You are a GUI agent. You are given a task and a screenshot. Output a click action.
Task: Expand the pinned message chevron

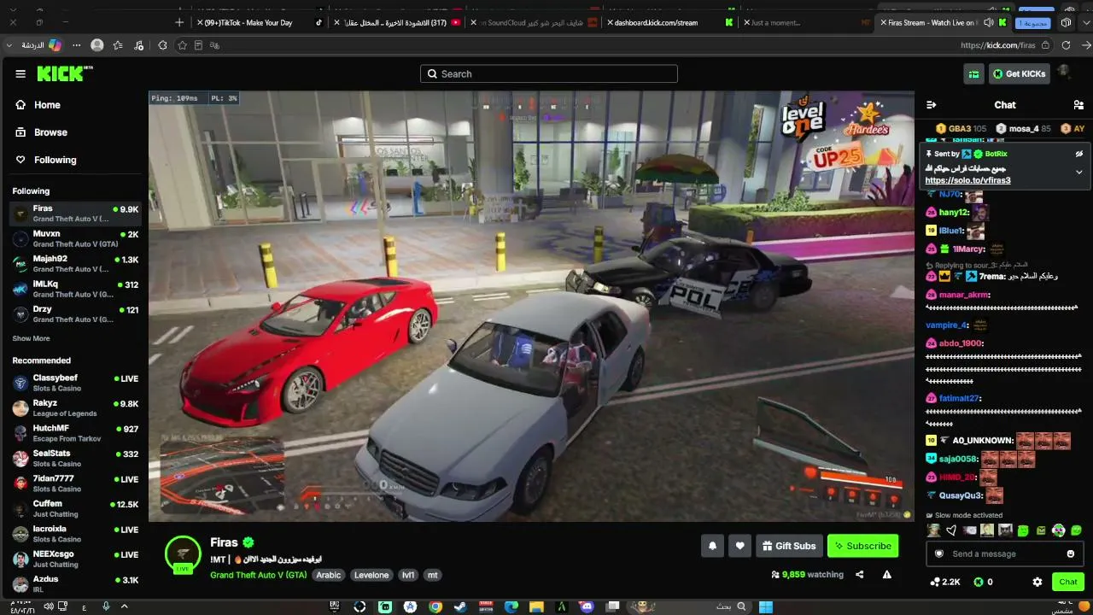[1078, 172]
